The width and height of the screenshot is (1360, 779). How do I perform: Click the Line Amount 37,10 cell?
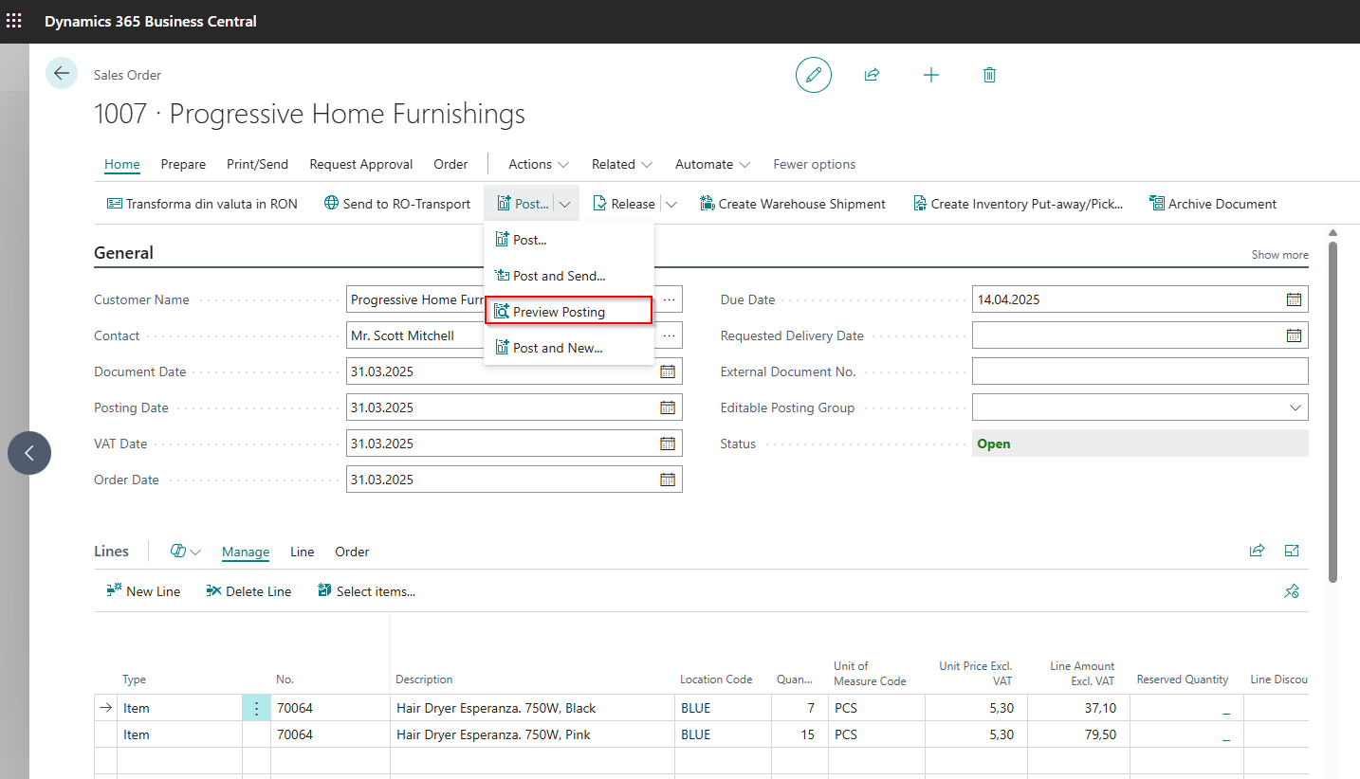[x=1078, y=708]
